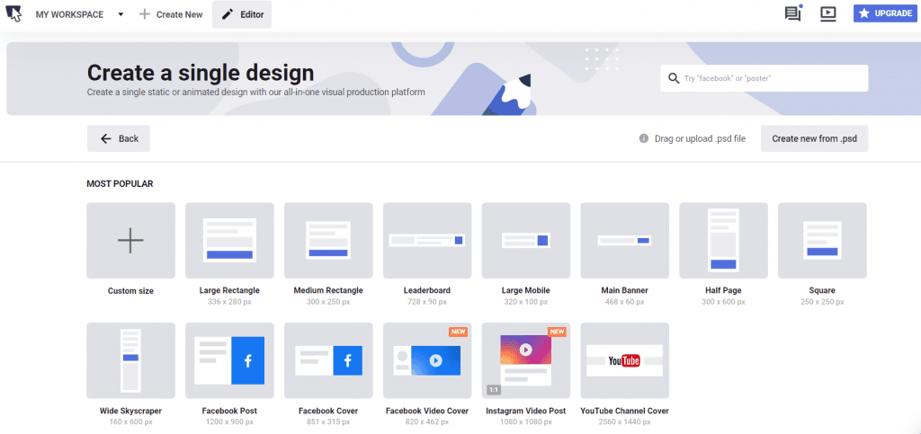Select the Wide Skyscraper thumbnail
This screenshot has height=434, width=921.
(130, 360)
